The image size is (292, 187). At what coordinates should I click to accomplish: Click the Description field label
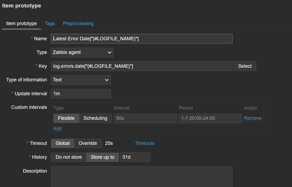pos(35,171)
